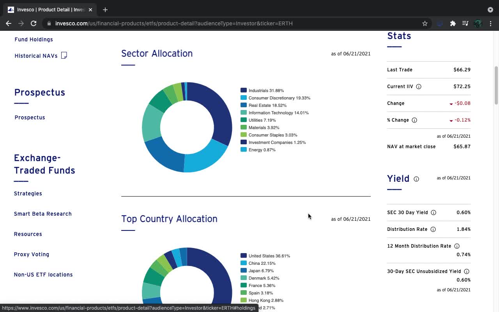
Task: Bookmark page with the star icon
Action: (425, 23)
